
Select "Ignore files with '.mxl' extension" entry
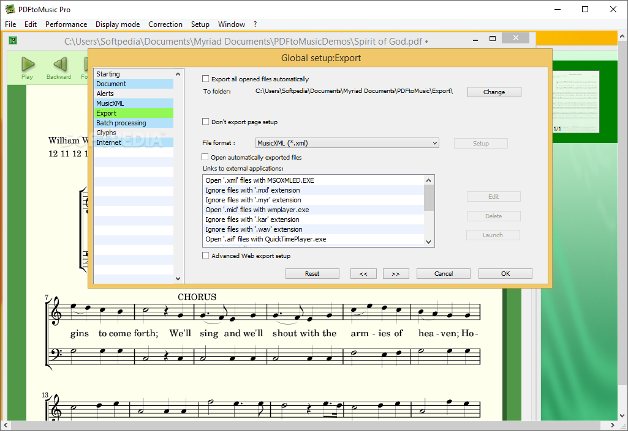tap(314, 190)
